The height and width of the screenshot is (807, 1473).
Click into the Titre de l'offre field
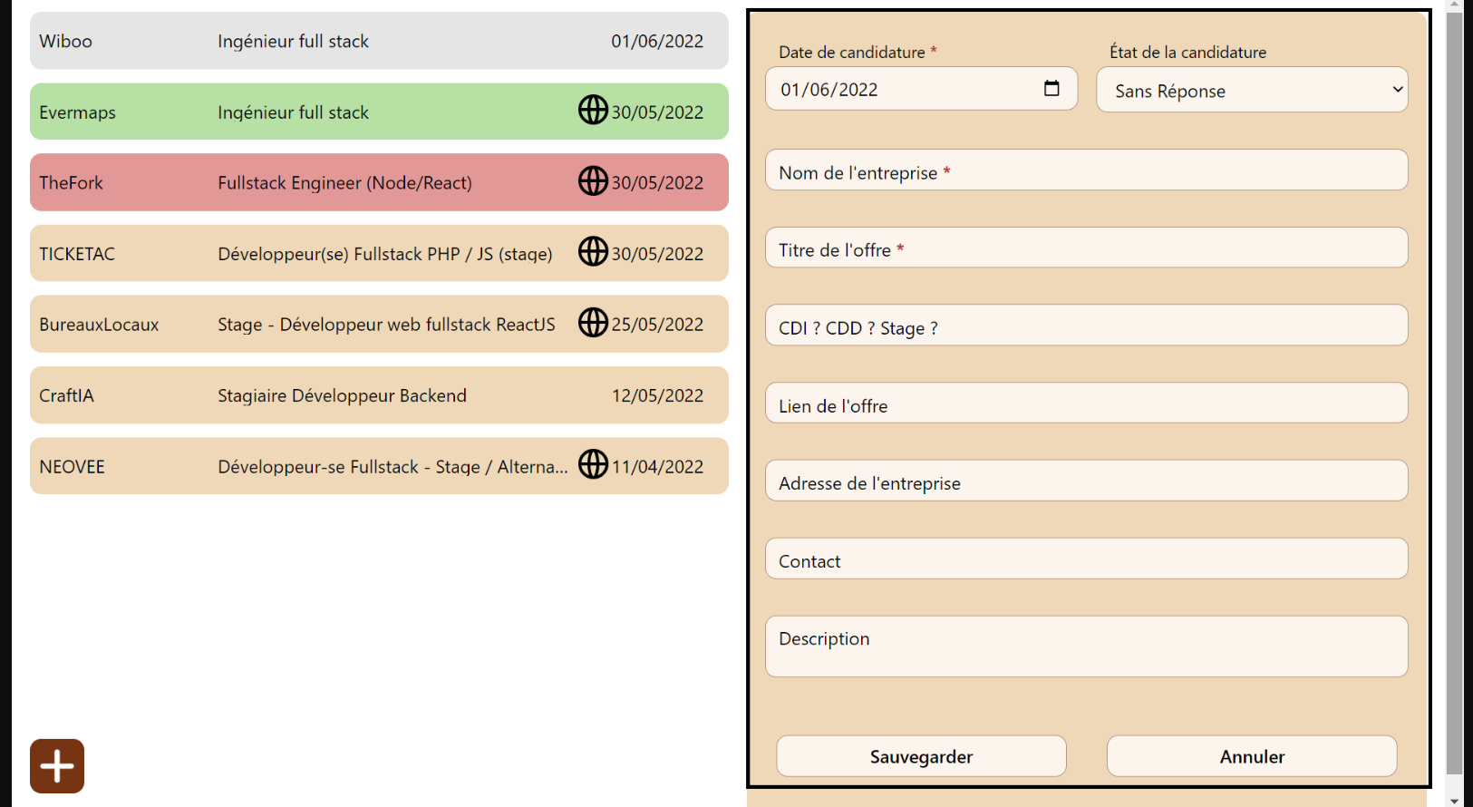[x=1086, y=248]
